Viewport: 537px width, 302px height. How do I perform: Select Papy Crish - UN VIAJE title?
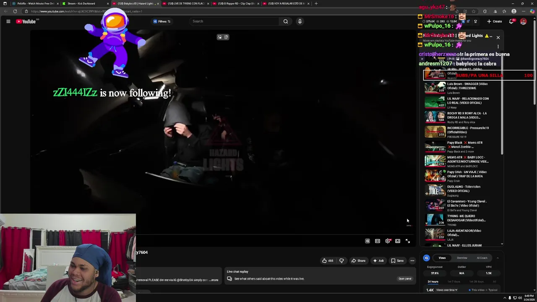point(467,174)
